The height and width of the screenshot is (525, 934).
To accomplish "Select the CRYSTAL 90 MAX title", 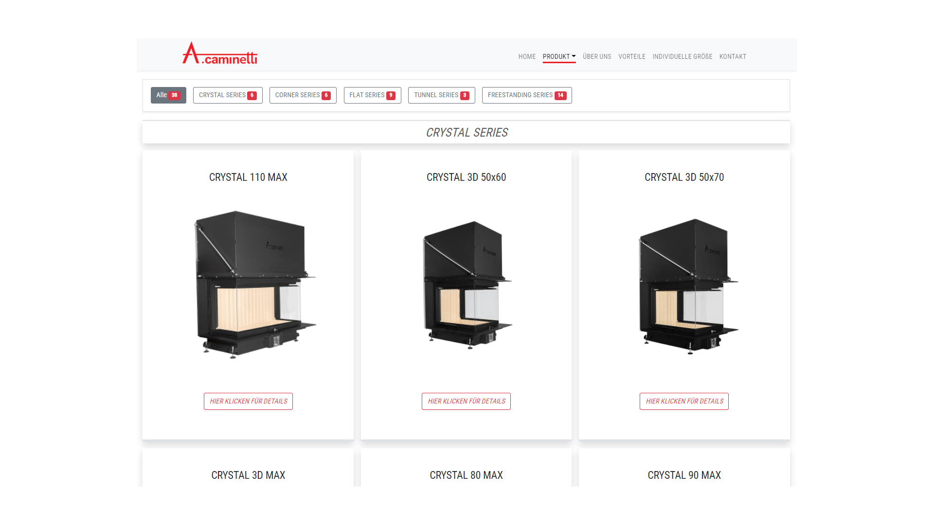I will click(x=684, y=475).
